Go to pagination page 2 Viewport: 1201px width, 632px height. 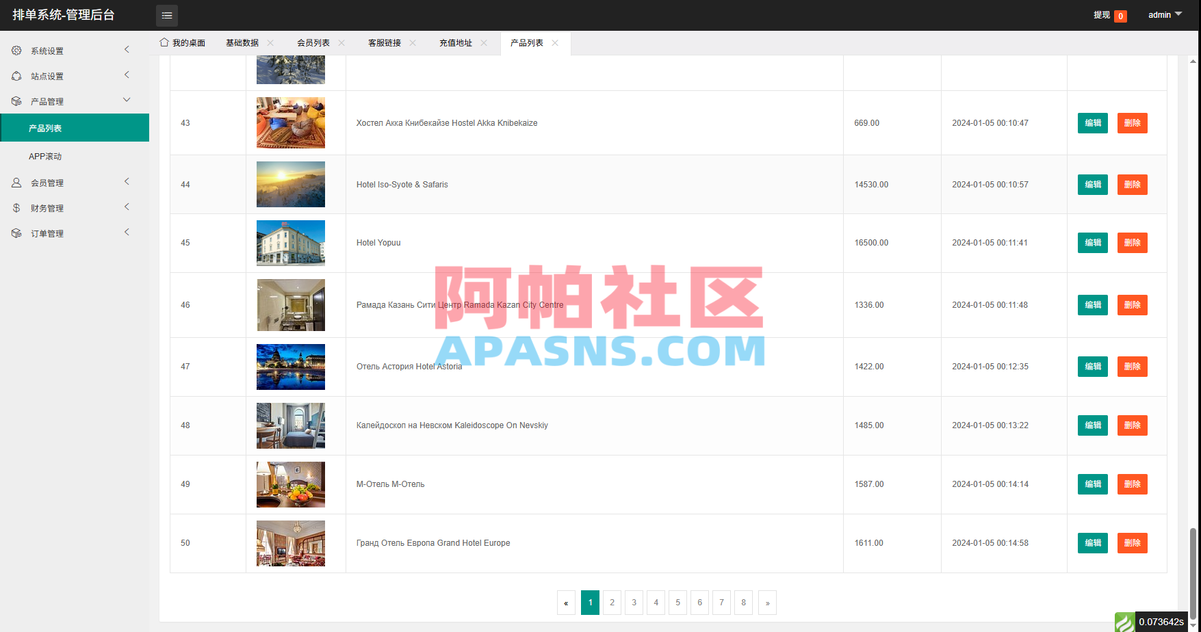(612, 603)
